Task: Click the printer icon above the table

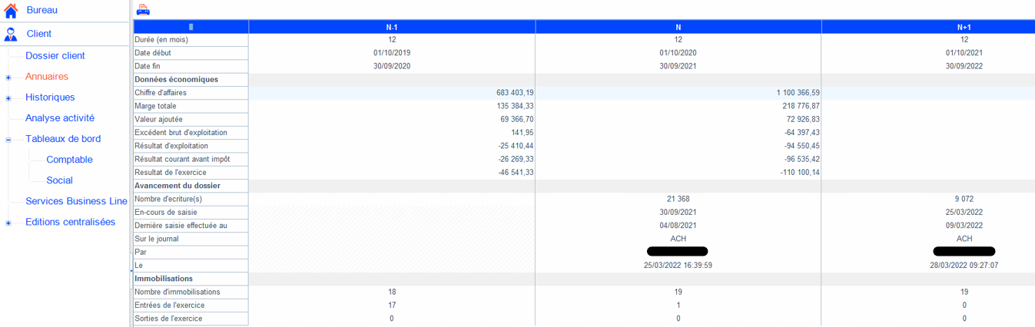Action: click(143, 10)
